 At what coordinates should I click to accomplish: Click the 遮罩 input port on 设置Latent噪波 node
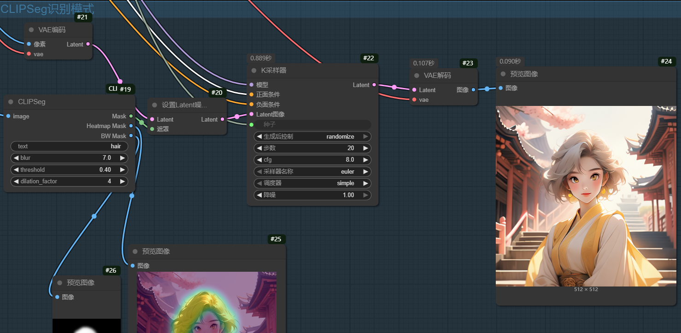click(x=152, y=129)
